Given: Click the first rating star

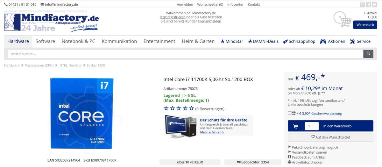Looking at the screenshot, I should 166,108.
